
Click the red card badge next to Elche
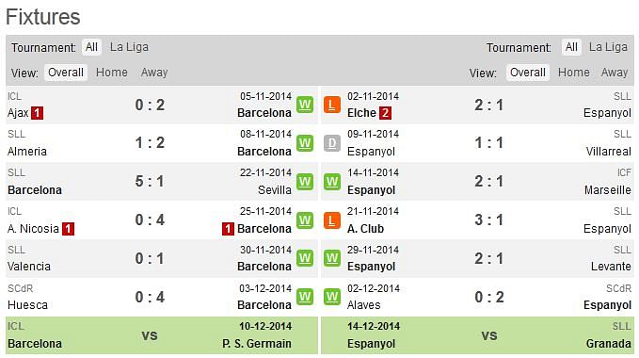point(385,113)
